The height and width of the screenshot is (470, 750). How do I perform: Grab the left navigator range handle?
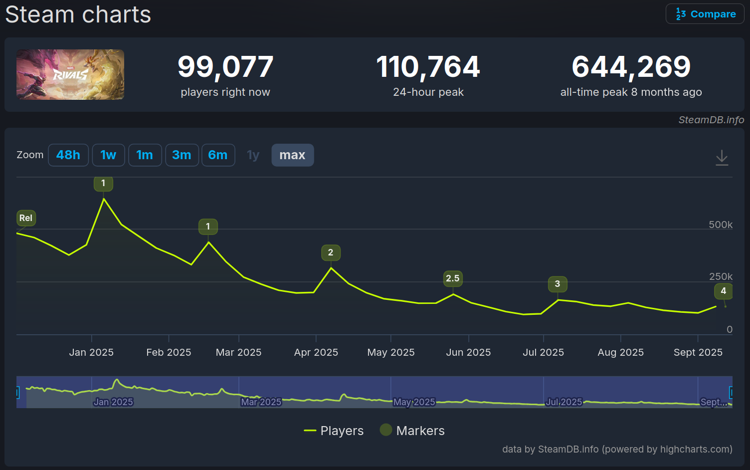coord(17,392)
